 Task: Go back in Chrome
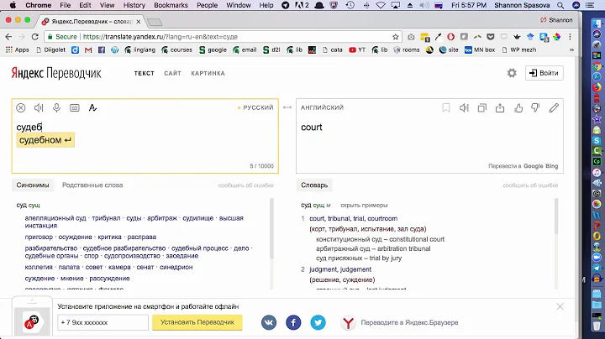click(x=8, y=37)
